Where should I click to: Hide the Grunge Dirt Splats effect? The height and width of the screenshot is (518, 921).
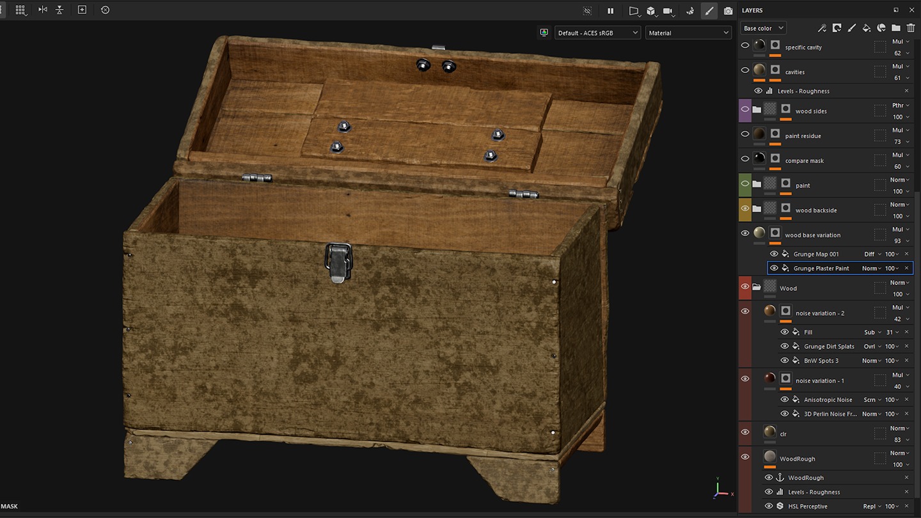coord(785,346)
